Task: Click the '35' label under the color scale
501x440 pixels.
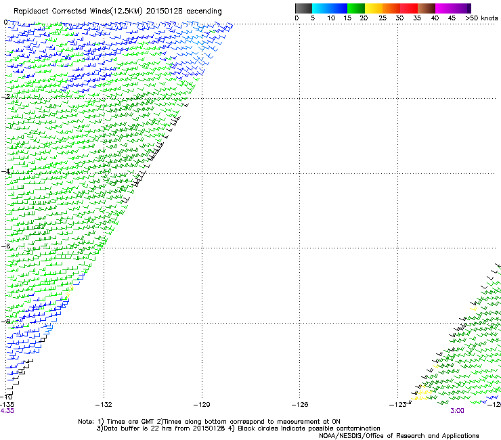Action: tap(417, 18)
